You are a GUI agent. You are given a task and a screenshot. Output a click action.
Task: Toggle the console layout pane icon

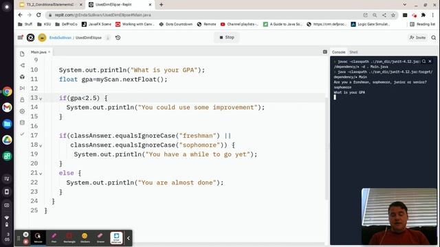325,52
